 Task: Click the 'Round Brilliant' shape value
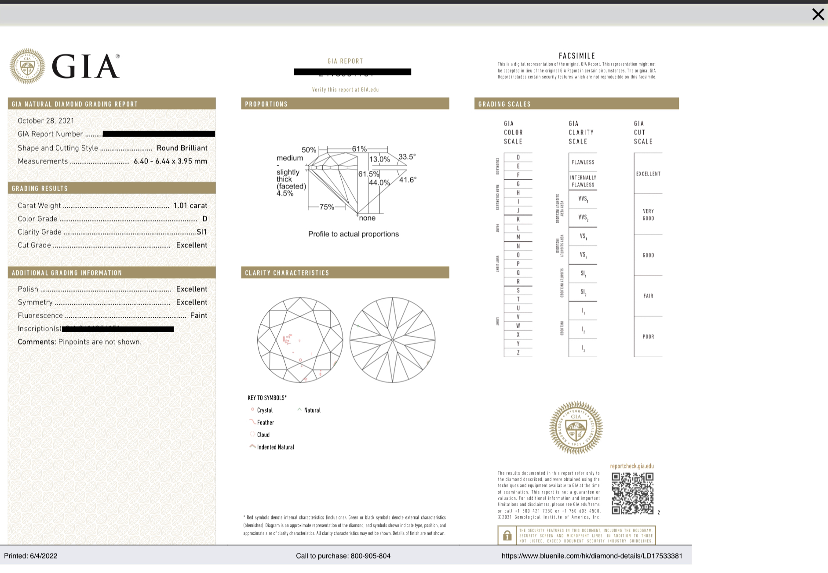182,148
